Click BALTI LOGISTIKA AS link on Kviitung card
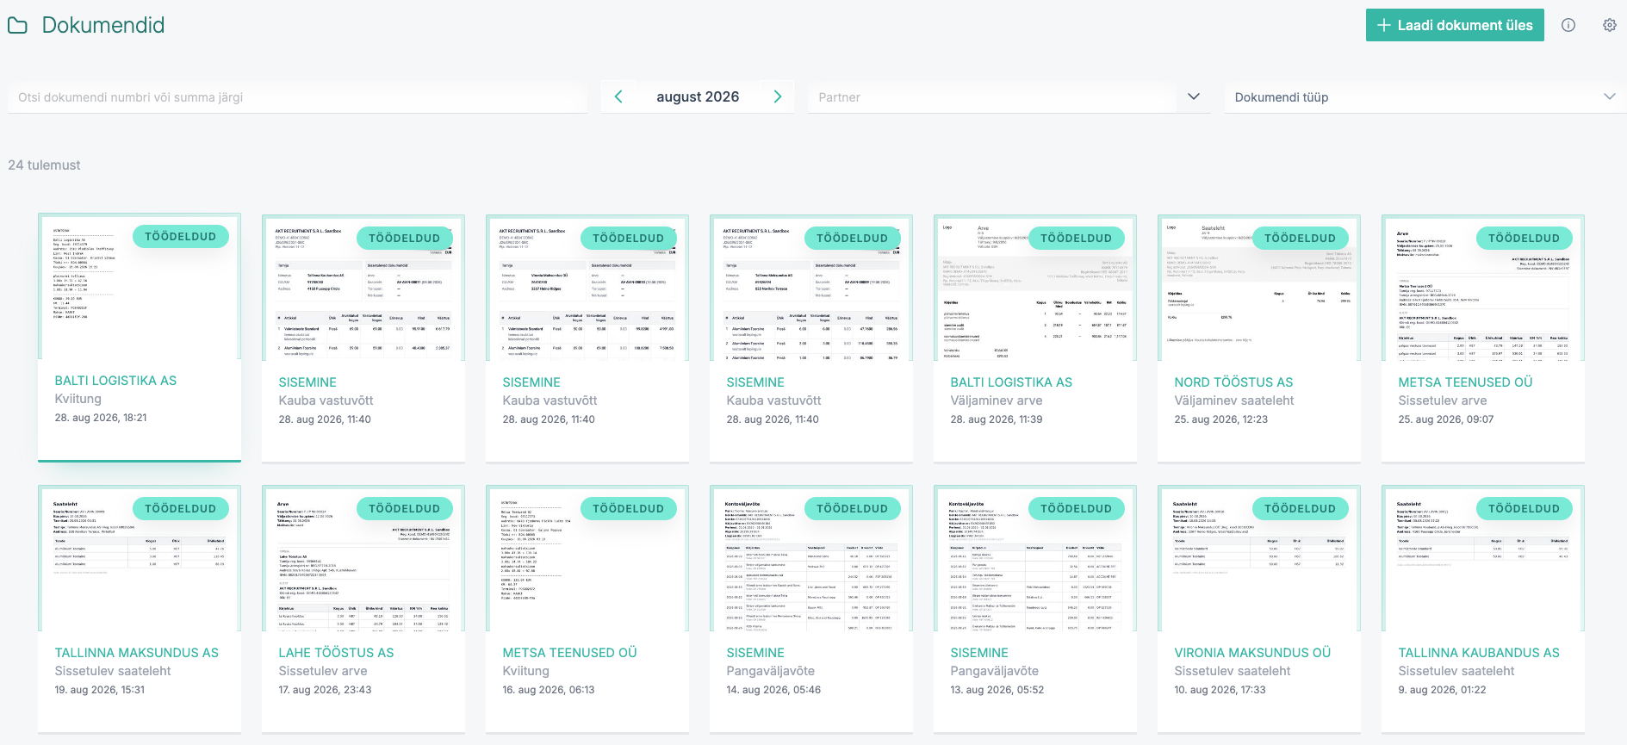Screen dimensions: 1627x745 tap(115, 381)
